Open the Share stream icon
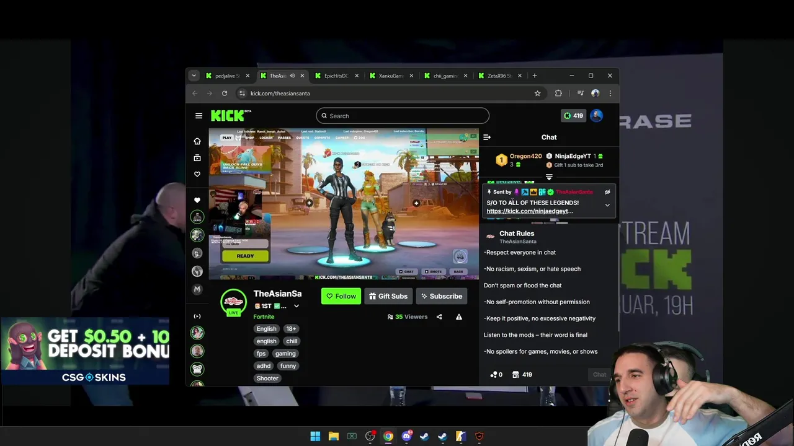Image resolution: width=794 pixels, height=446 pixels. [439, 317]
